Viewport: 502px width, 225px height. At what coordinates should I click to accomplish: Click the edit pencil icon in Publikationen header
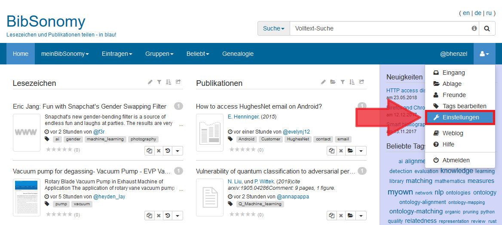click(x=323, y=82)
